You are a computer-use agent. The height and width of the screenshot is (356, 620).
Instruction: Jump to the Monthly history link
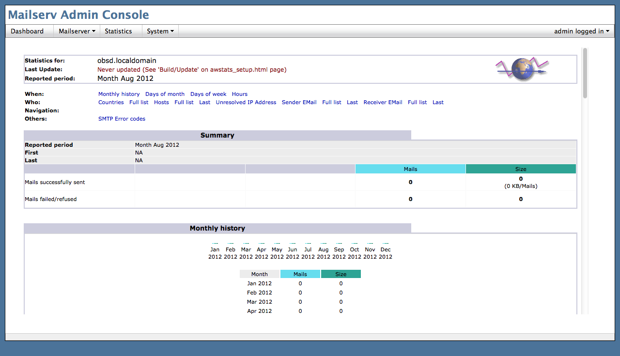coord(119,94)
